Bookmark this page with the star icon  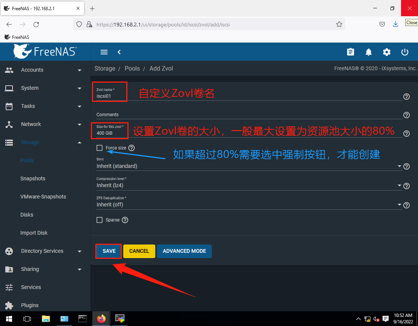[x=339, y=25]
